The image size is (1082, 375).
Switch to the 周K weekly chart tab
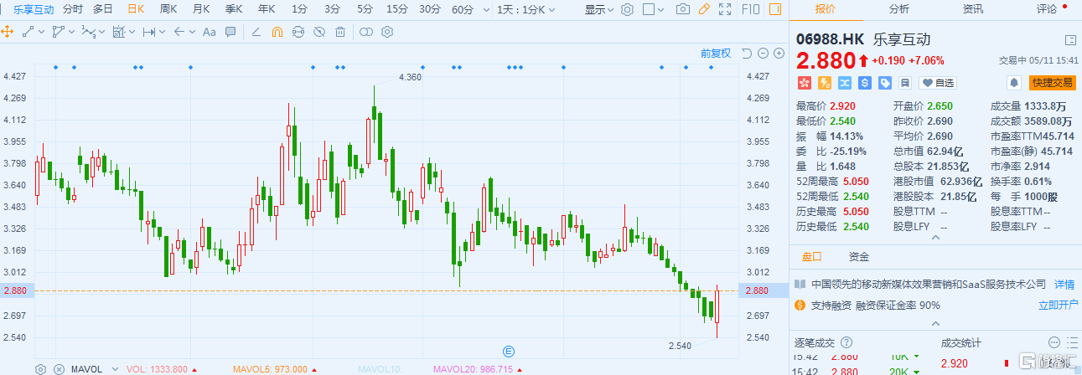(x=168, y=10)
